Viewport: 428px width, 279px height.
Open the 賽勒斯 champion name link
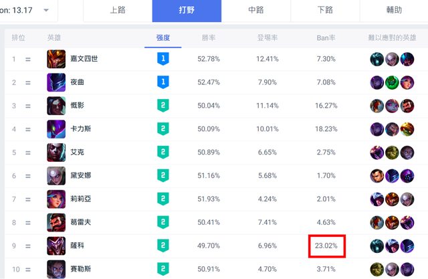point(82,270)
